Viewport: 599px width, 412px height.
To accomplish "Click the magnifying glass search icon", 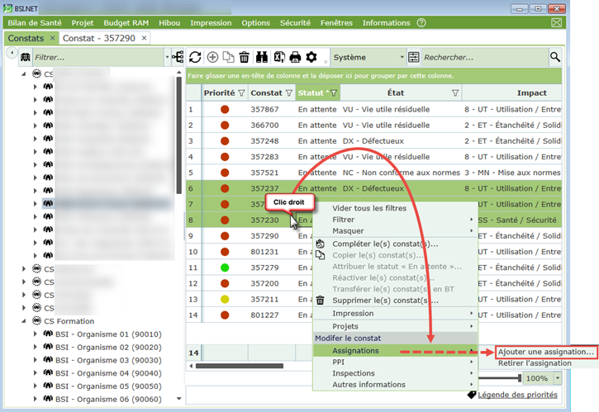I will click(555, 57).
